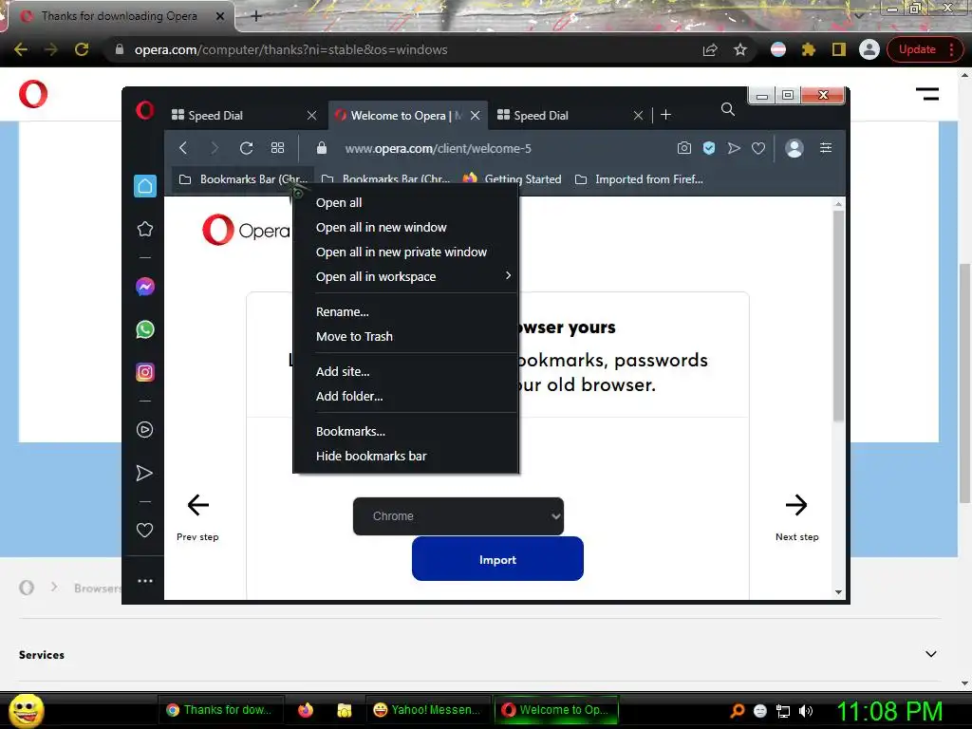Open Opera account profile icon
This screenshot has width=972, height=729.
point(794,148)
